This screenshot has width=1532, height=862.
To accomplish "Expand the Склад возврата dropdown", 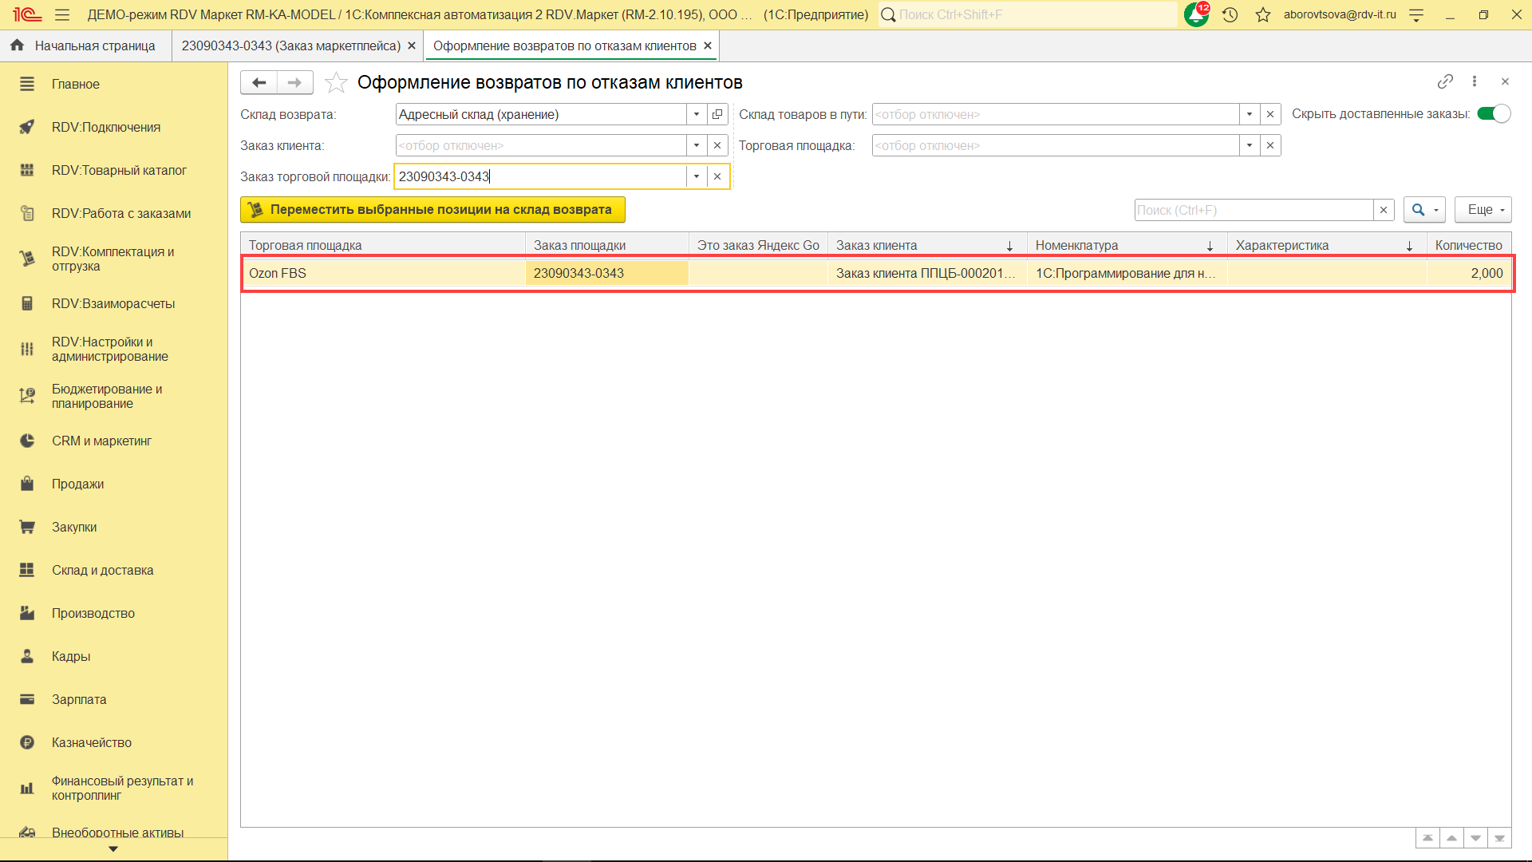I will tap(697, 114).
